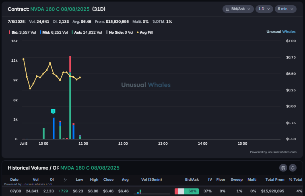Sort table by Vol column header

(35, 180)
